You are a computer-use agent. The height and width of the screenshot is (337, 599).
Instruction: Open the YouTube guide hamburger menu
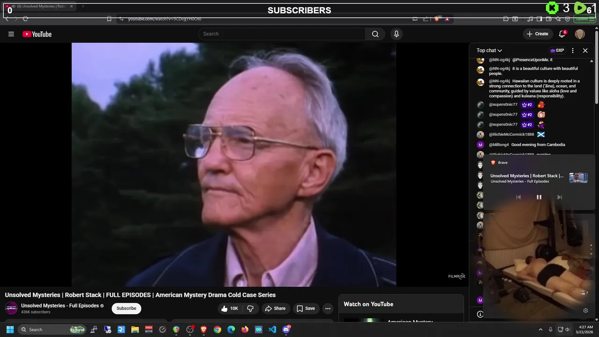(x=11, y=34)
